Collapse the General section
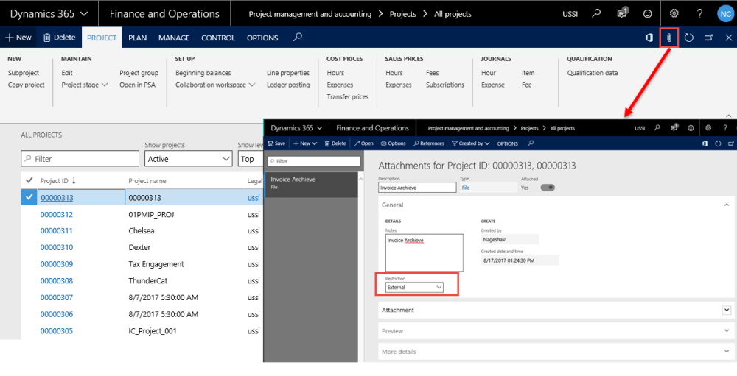The height and width of the screenshot is (376, 737). (727, 205)
